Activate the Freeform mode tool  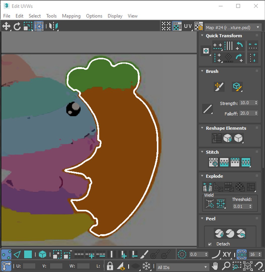(x=39, y=26)
